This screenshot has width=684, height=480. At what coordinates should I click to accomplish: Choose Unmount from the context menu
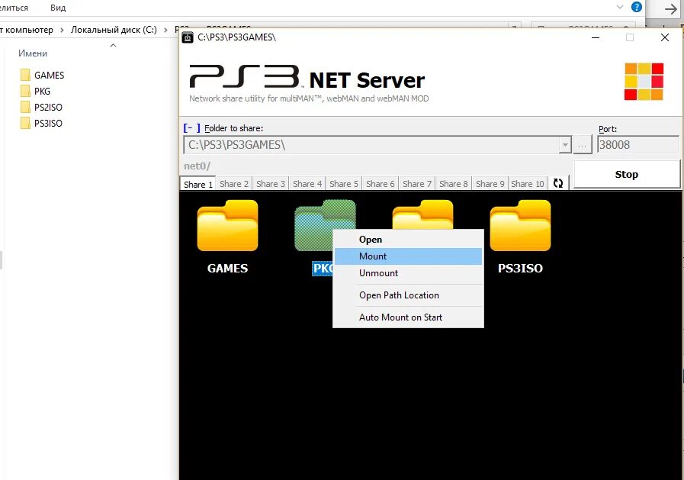tap(408, 273)
